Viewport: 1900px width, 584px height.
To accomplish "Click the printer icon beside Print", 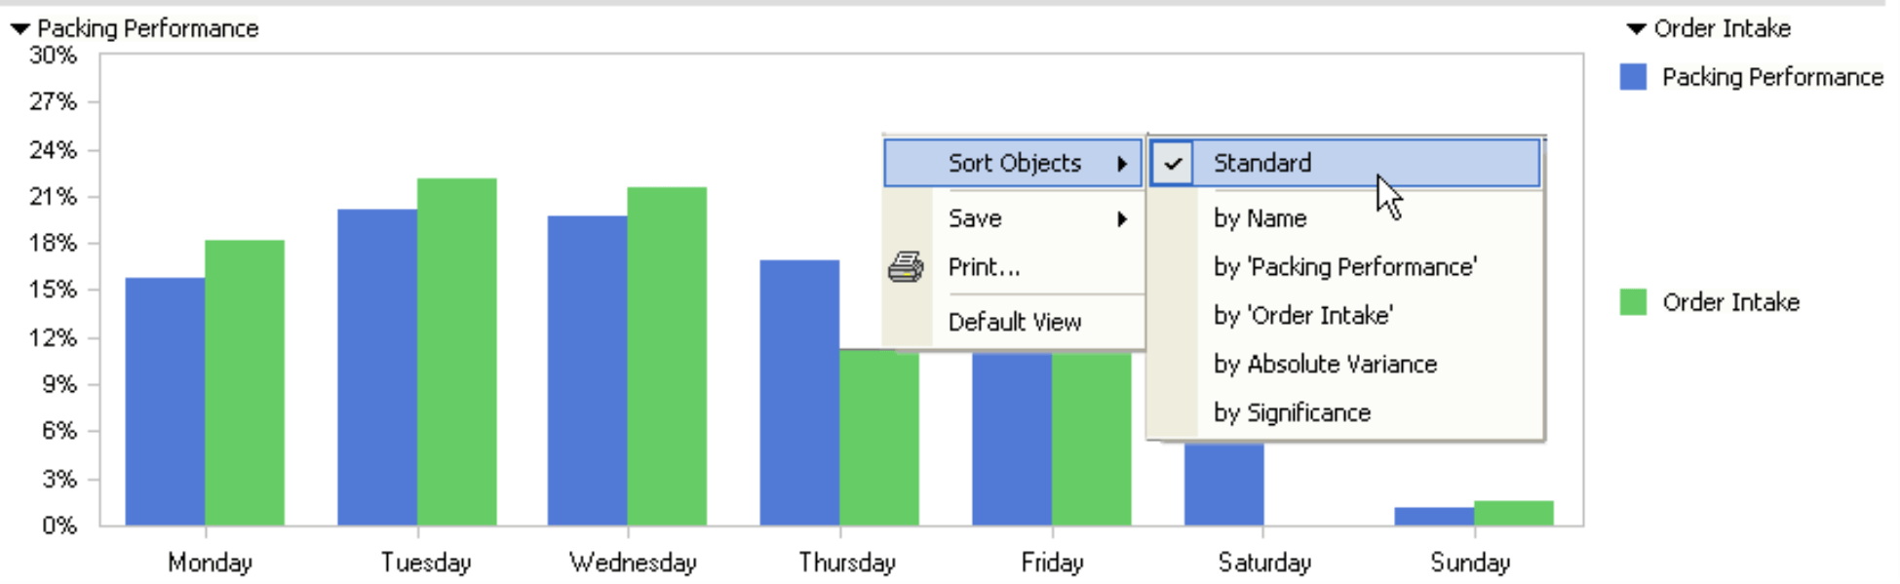I will click(906, 267).
